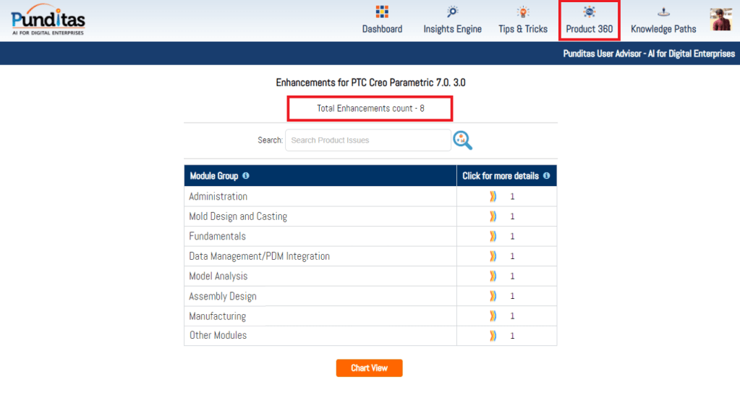
Task: Select the Product 360 menu item
Action: [589, 20]
